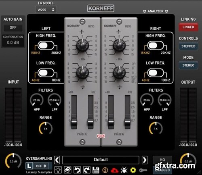Screen dimensions: 202x175
Task: Toggle the right HIGH FREQ 15KHZ/20KHZ switch
Action: coord(156,46)
